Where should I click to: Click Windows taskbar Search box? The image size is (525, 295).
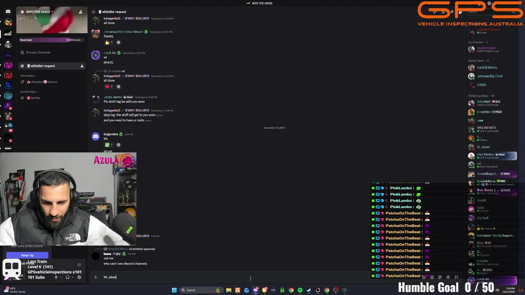(201, 290)
